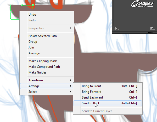The width and height of the screenshot is (157, 122).
Task: Open the Select submenu
Action: (x=47, y=92)
